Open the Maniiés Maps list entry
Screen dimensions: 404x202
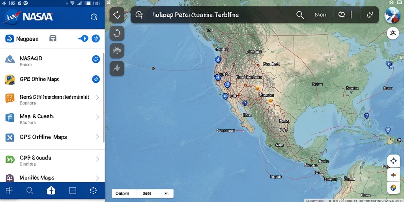pyautogui.click(x=52, y=178)
